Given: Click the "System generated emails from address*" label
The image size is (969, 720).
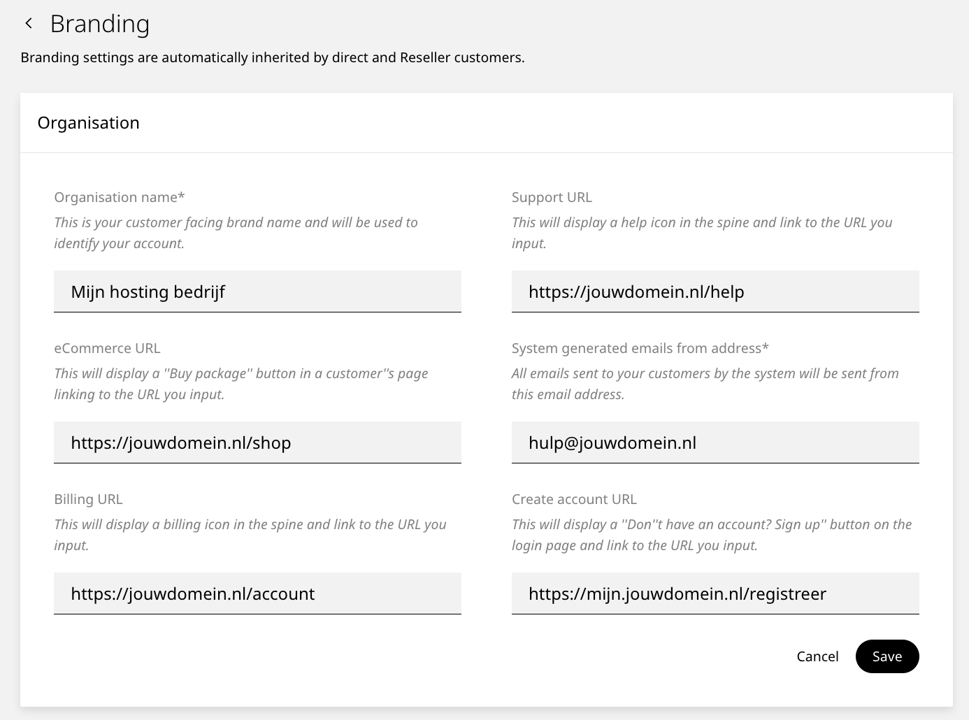Looking at the screenshot, I should click(640, 348).
